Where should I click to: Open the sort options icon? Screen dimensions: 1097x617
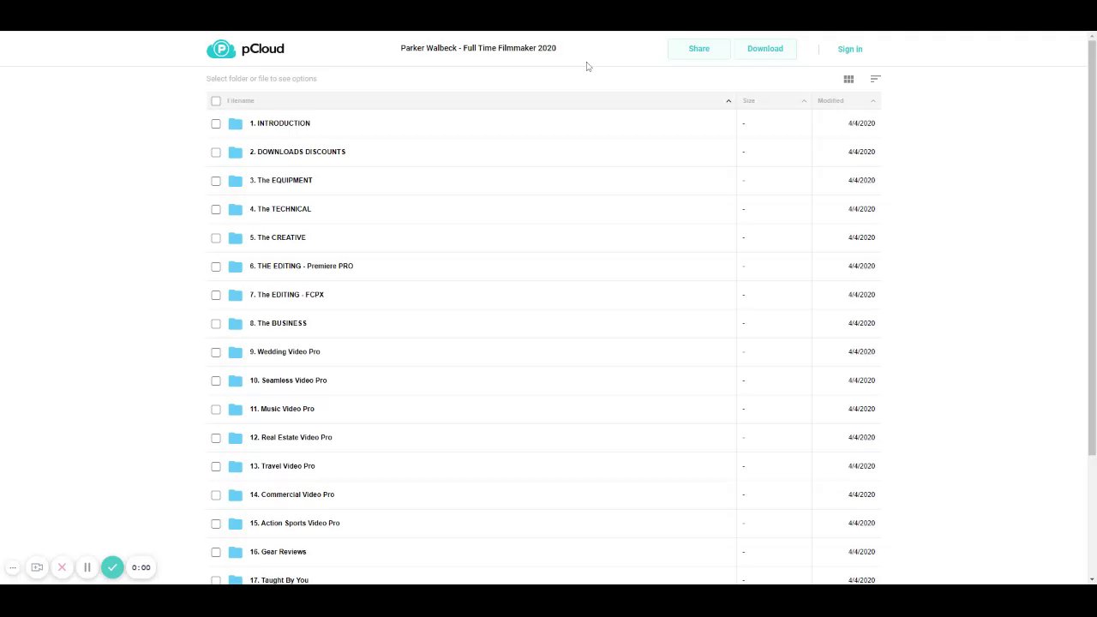(x=875, y=79)
